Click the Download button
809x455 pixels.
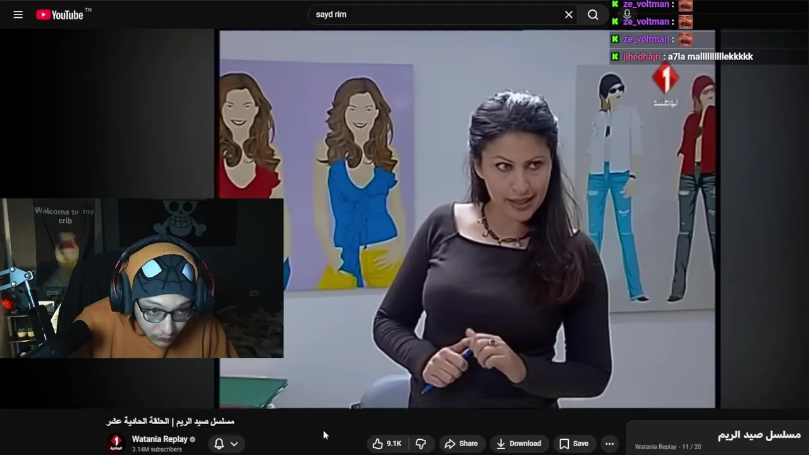[518, 444]
